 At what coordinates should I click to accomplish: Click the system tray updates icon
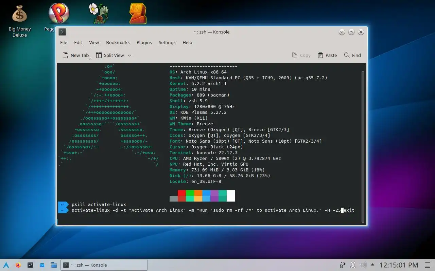343,265
